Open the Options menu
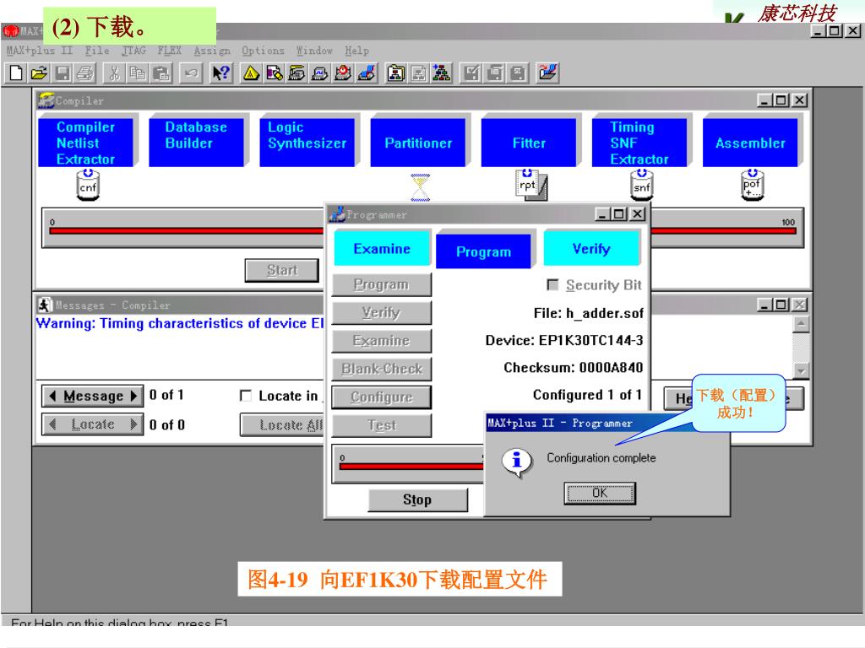This screenshot has width=865, height=648. tap(263, 51)
